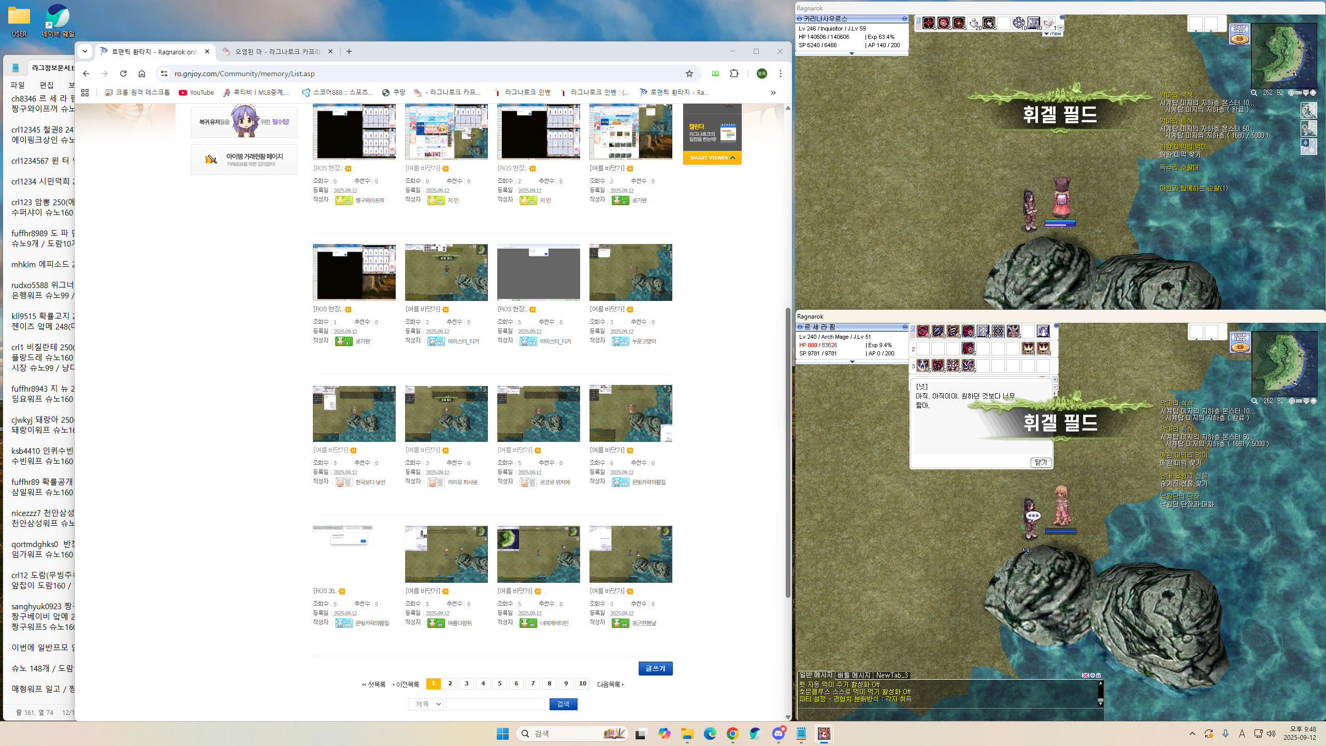Open YouTube bookmark
Image resolution: width=1326 pixels, height=746 pixels.
pos(196,93)
